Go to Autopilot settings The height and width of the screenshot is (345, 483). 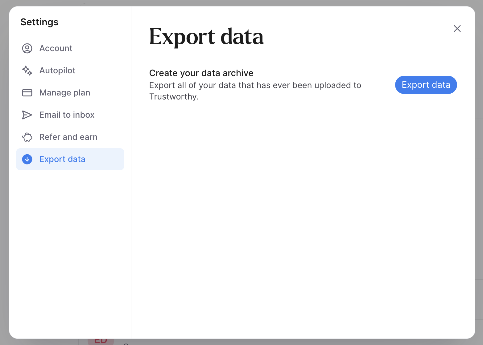57,71
